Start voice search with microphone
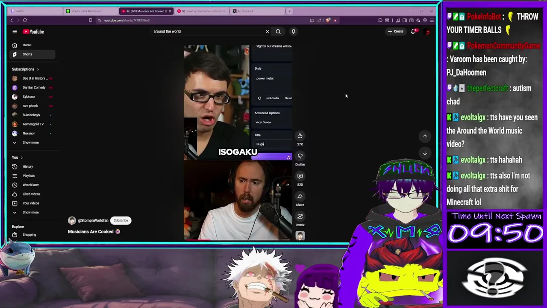The image size is (547, 308). click(x=293, y=31)
